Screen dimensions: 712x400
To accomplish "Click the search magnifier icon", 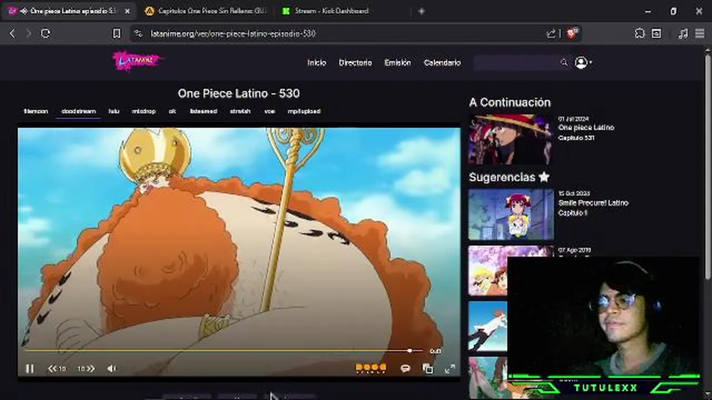I will click(564, 63).
